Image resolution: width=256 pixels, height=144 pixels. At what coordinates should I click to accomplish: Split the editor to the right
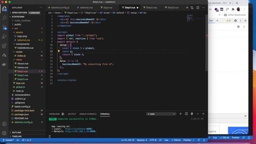pyautogui.click(x=198, y=8)
